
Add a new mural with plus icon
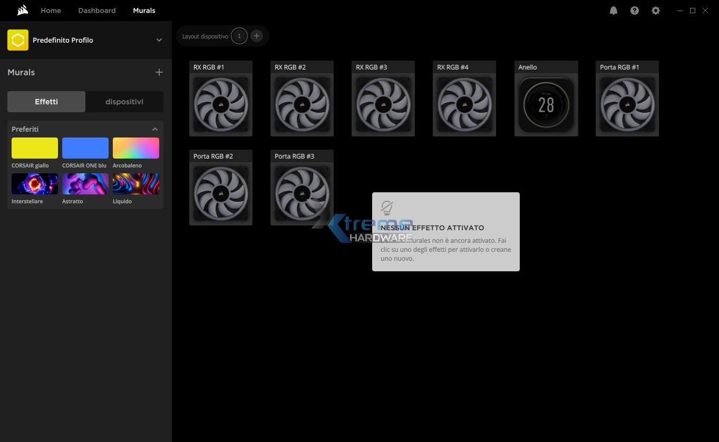159,72
